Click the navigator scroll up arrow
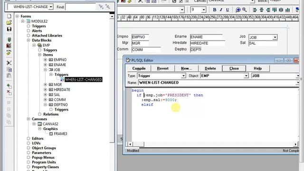The height and width of the screenshot is (171, 304). [x=112, y=17]
